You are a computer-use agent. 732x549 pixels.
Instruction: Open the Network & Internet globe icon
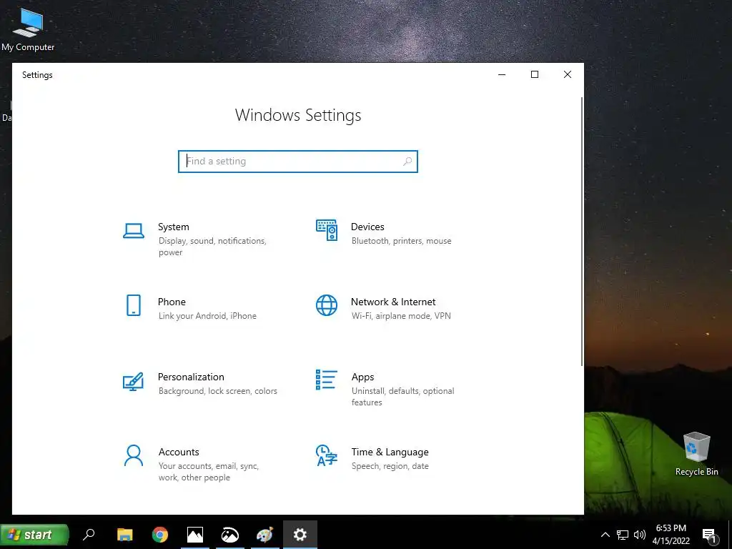[326, 305]
